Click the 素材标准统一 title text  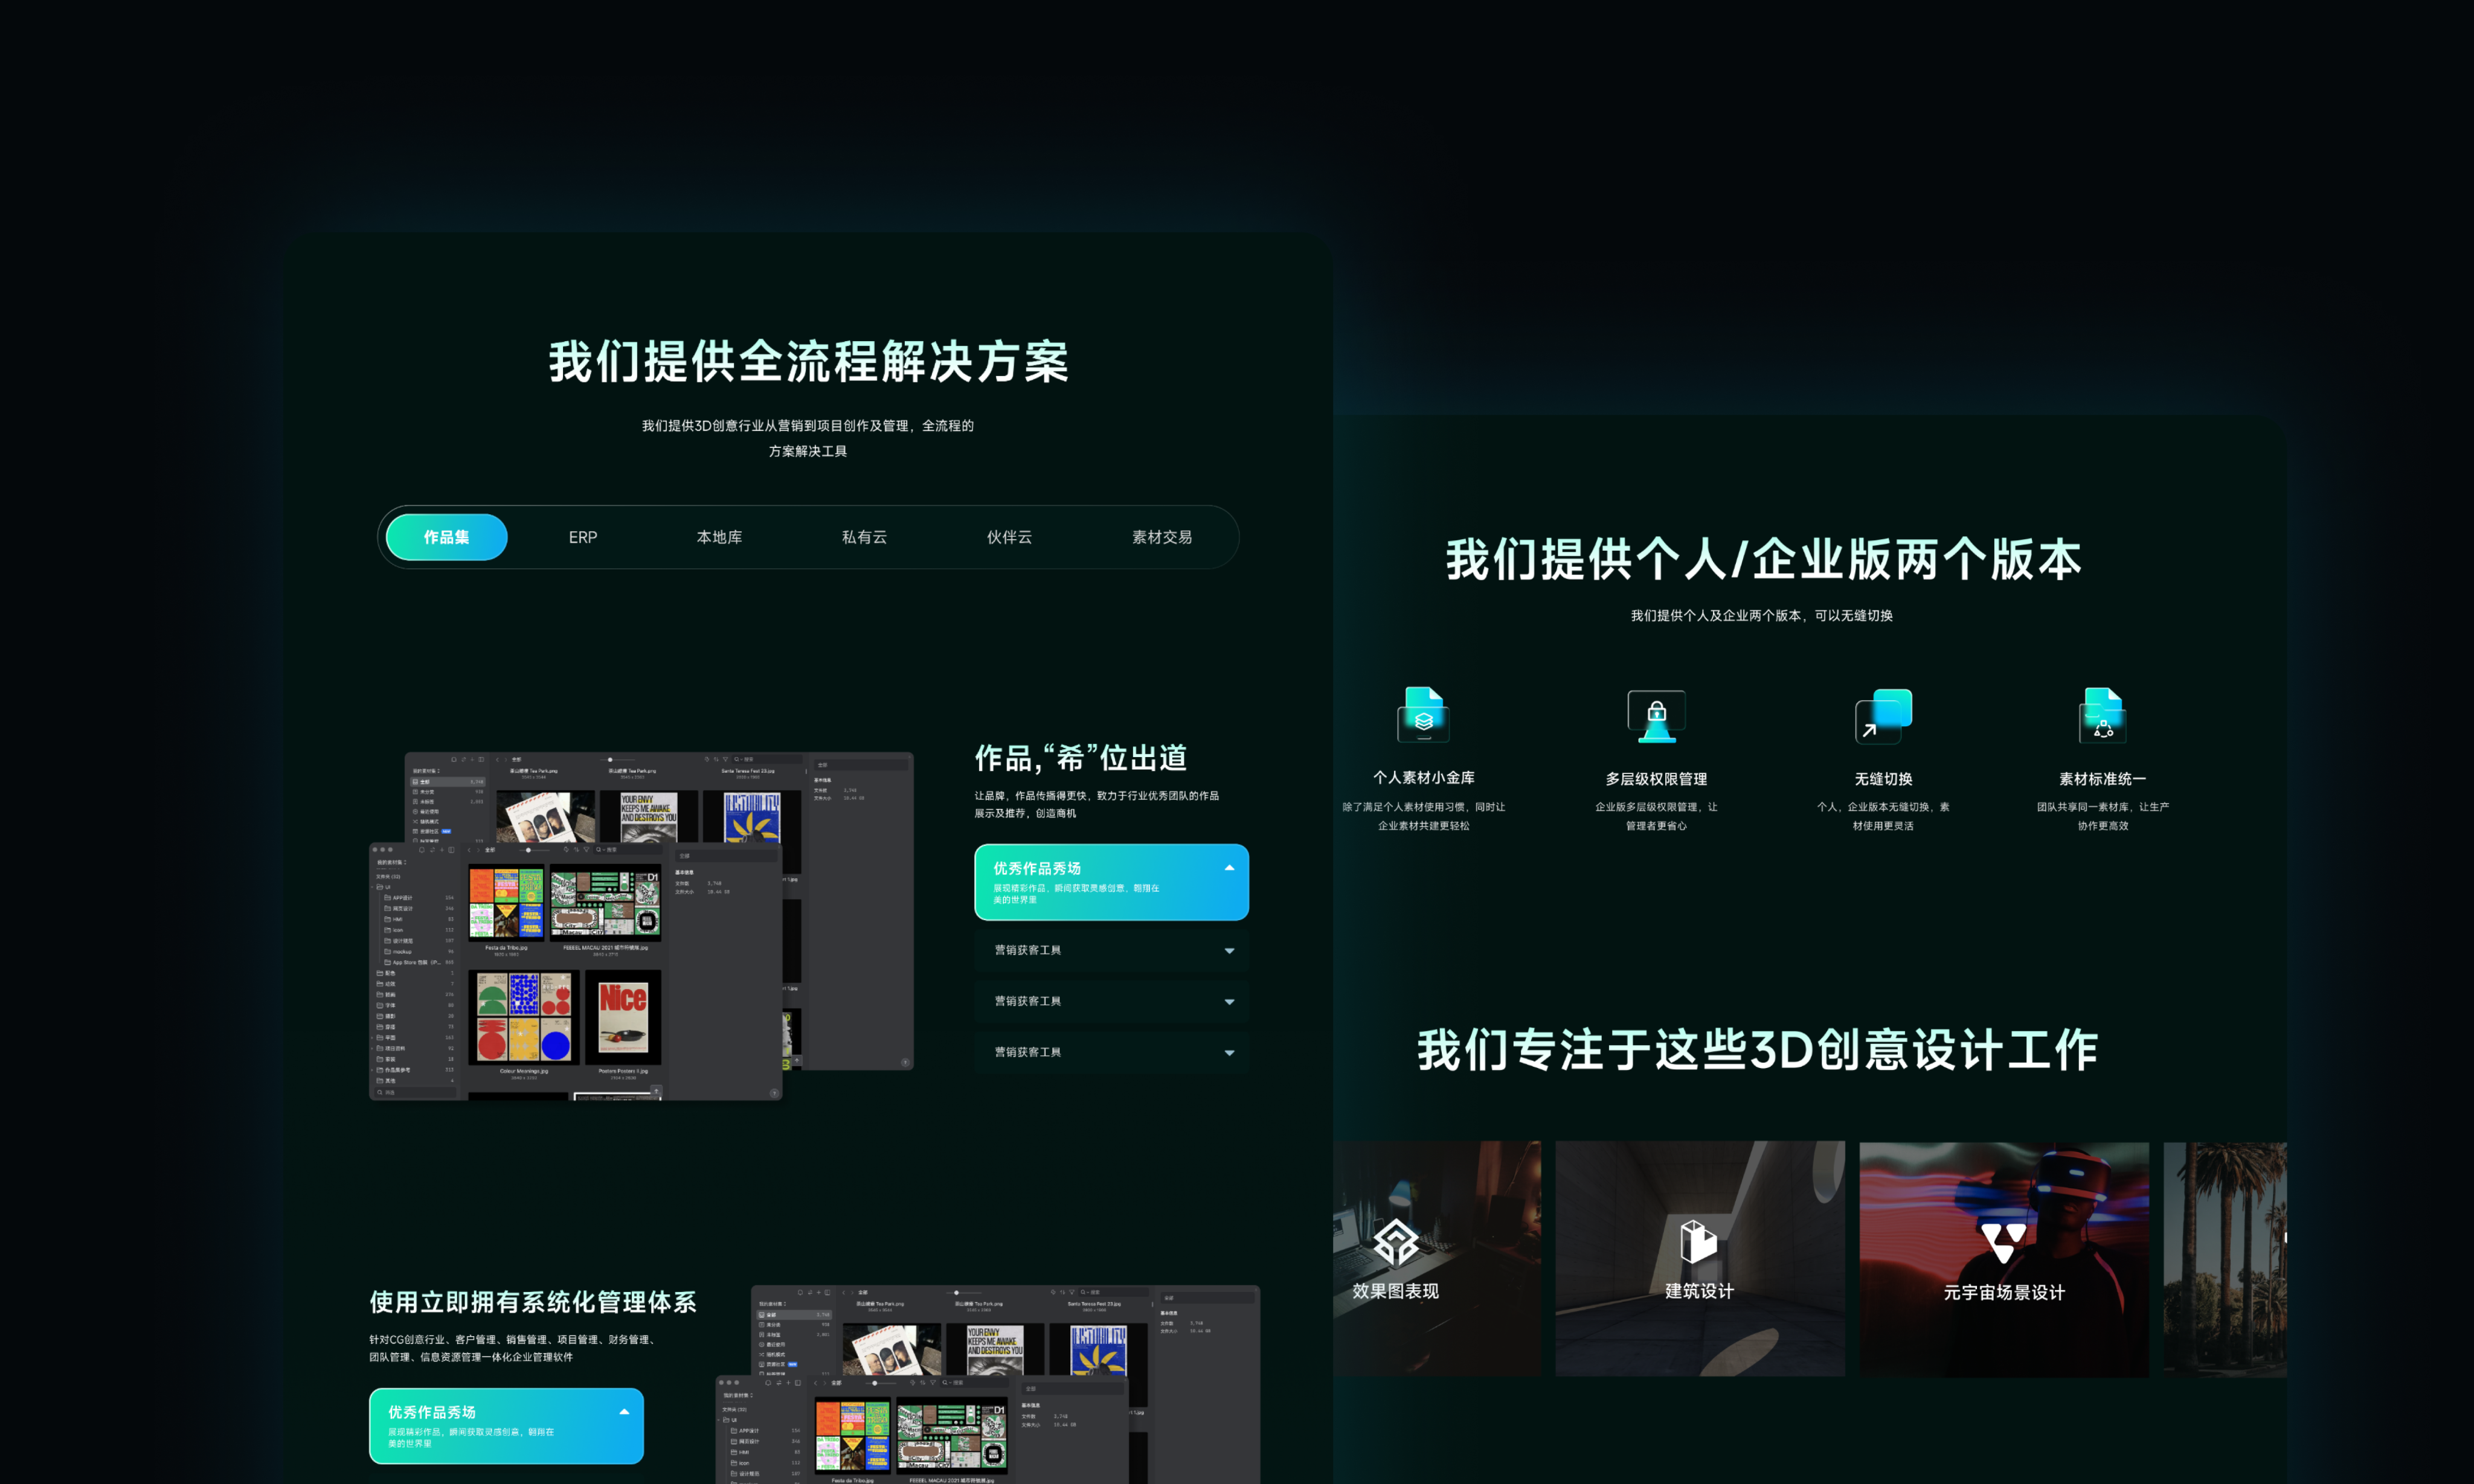(x=2102, y=779)
